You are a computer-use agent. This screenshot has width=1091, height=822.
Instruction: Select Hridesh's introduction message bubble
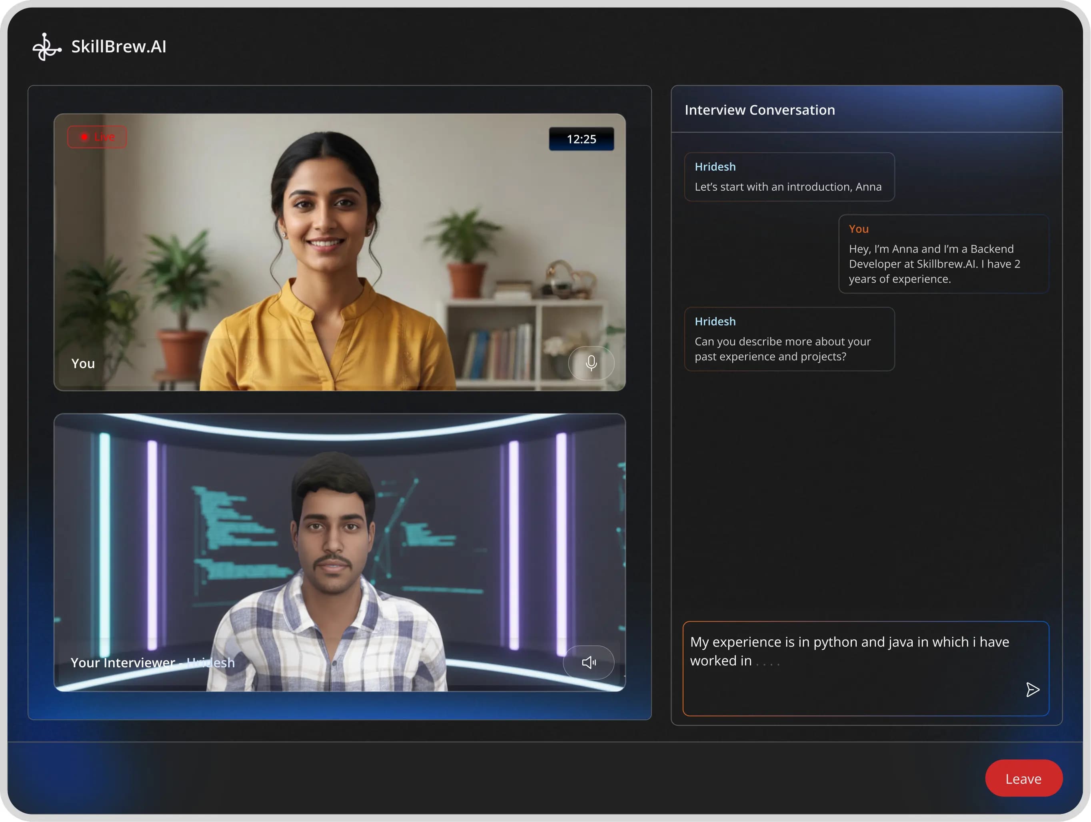pos(789,177)
